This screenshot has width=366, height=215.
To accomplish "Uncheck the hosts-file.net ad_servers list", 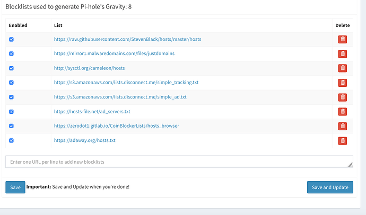I will tap(12, 112).
